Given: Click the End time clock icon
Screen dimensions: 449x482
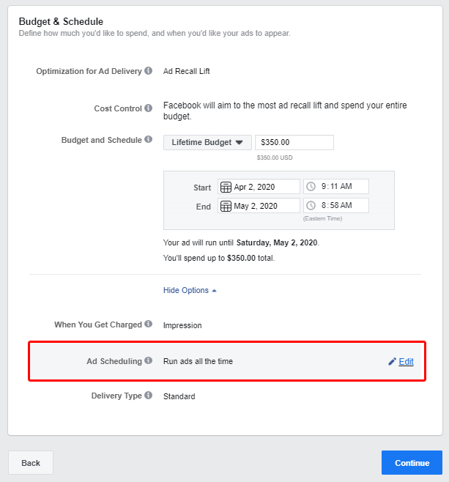Looking at the screenshot, I should [311, 206].
